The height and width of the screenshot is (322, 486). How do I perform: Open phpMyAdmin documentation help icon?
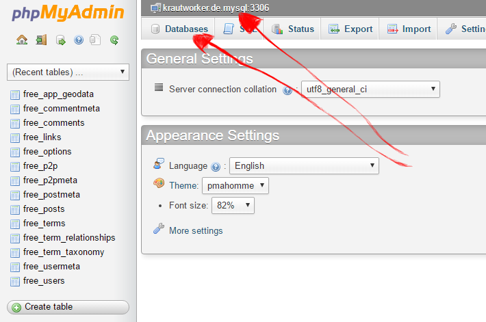click(79, 40)
